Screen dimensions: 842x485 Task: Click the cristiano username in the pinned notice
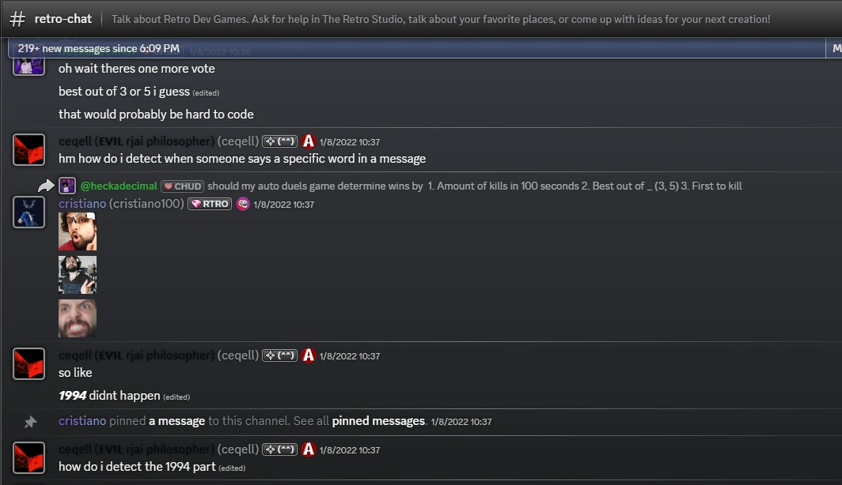(82, 421)
